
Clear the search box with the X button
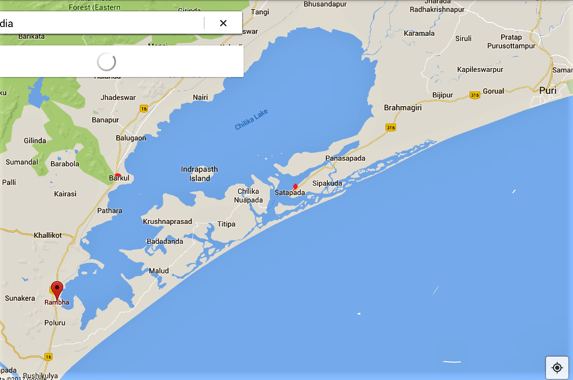[x=223, y=23]
